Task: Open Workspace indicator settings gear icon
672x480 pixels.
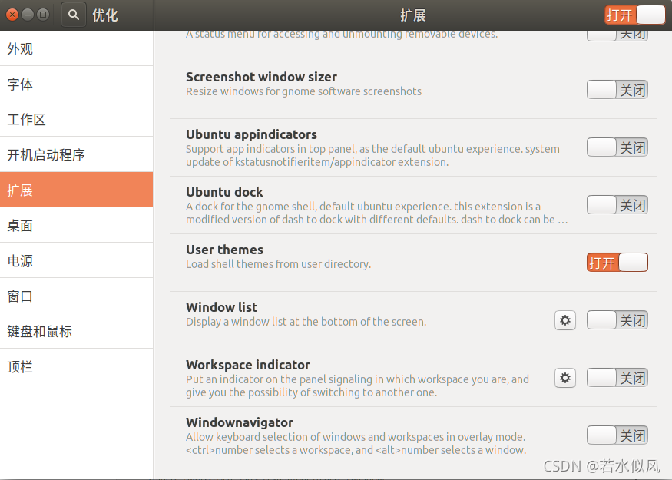Action: pyautogui.click(x=564, y=378)
